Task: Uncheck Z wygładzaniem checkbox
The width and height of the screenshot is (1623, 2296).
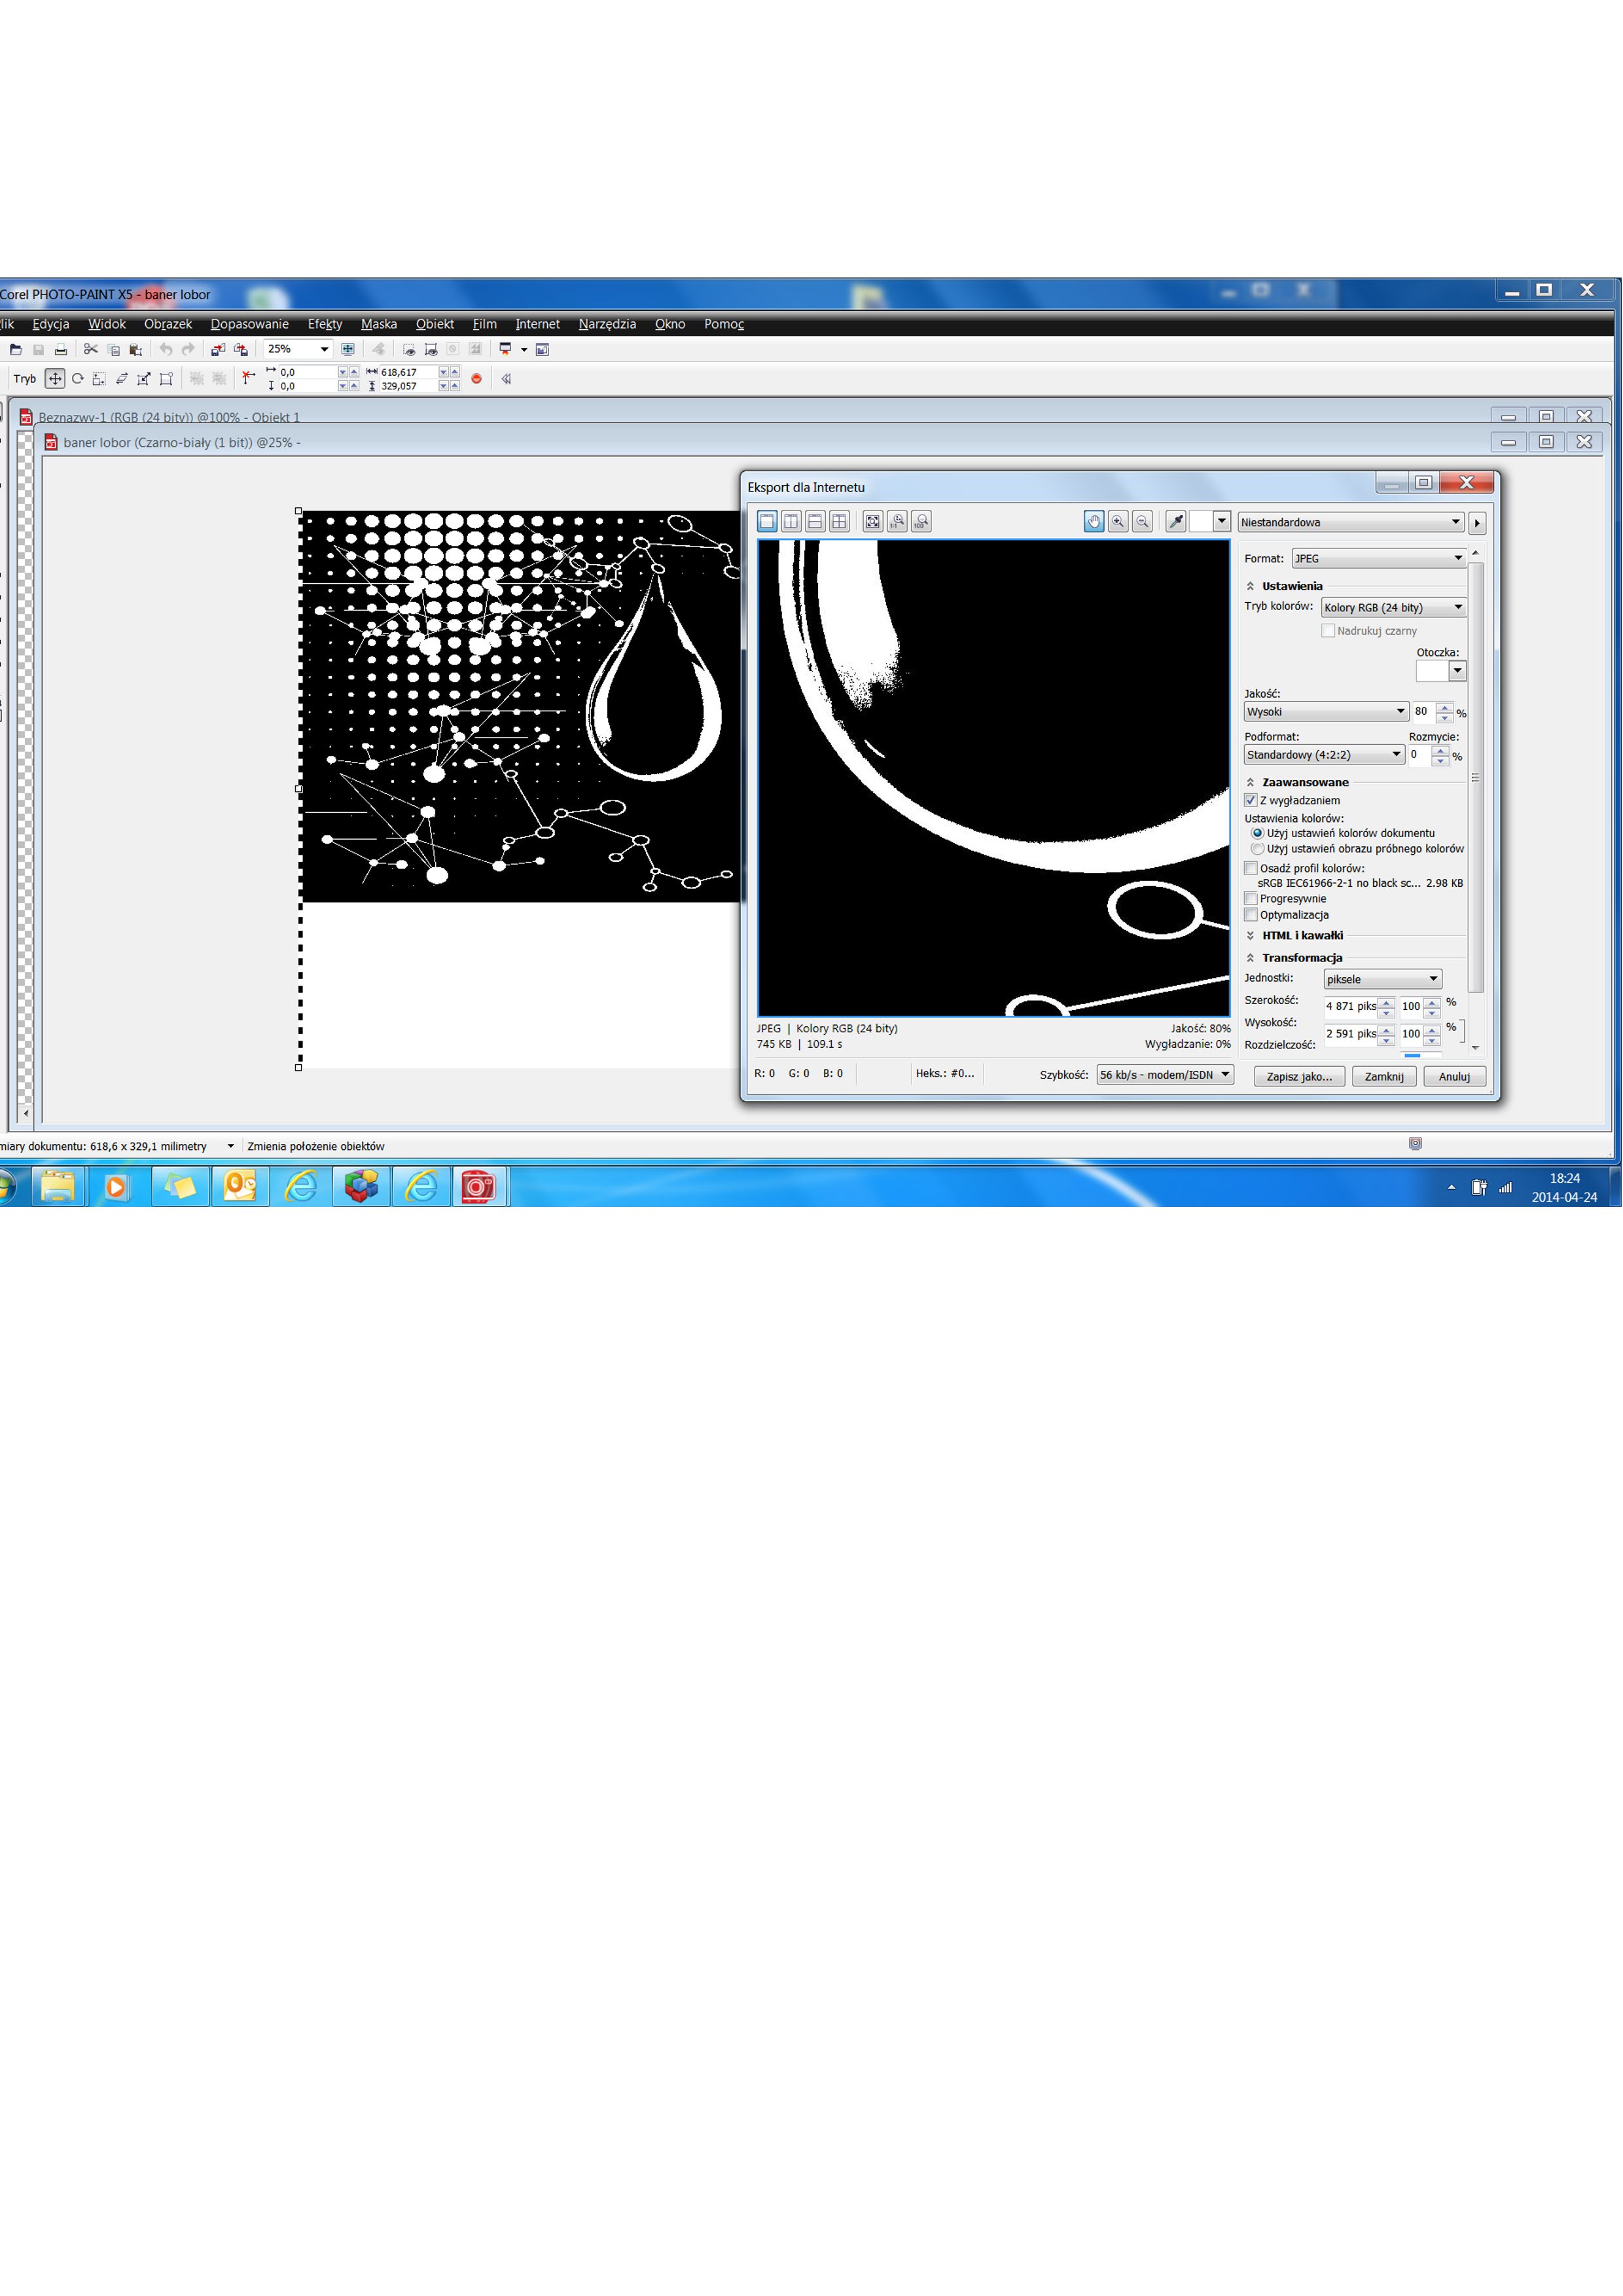Action: [1250, 800]
